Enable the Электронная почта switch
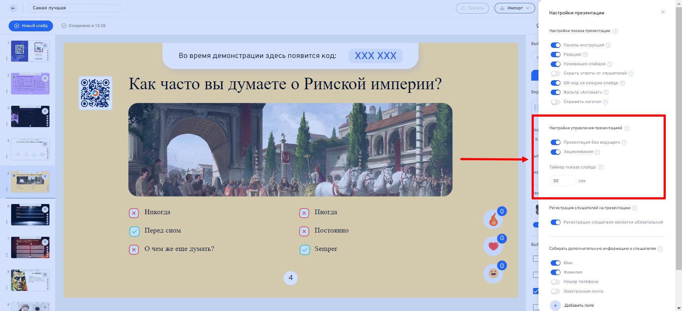 tap(555, 291)
